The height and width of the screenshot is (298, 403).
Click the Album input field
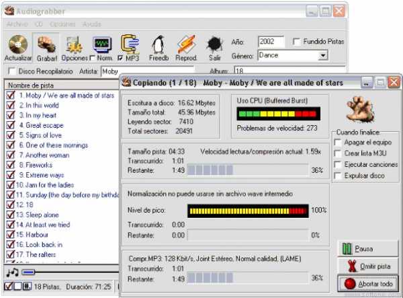click(290, 71)
